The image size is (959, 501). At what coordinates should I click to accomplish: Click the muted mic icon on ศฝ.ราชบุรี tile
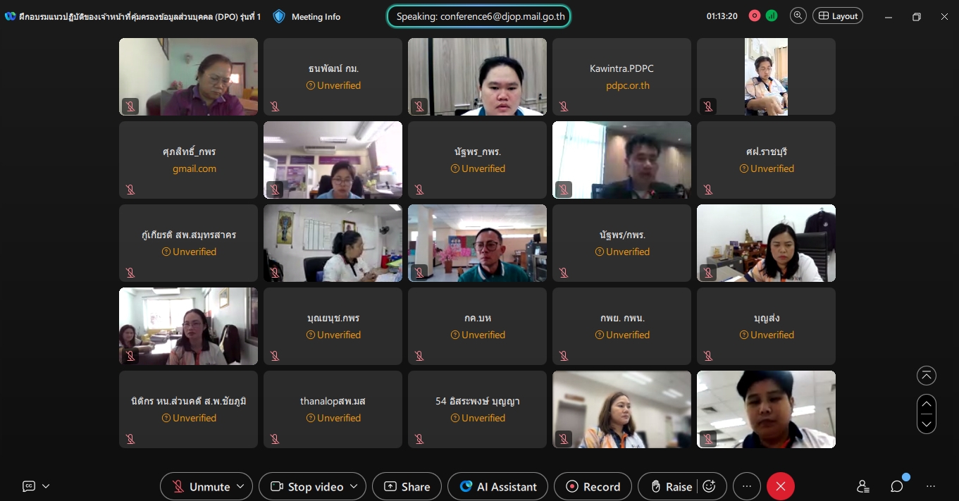click(x=708, y=190)
